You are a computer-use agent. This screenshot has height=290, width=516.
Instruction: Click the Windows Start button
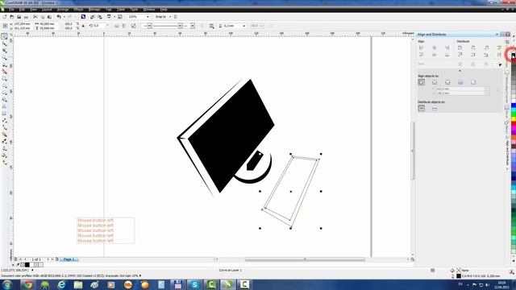(7, 284)
